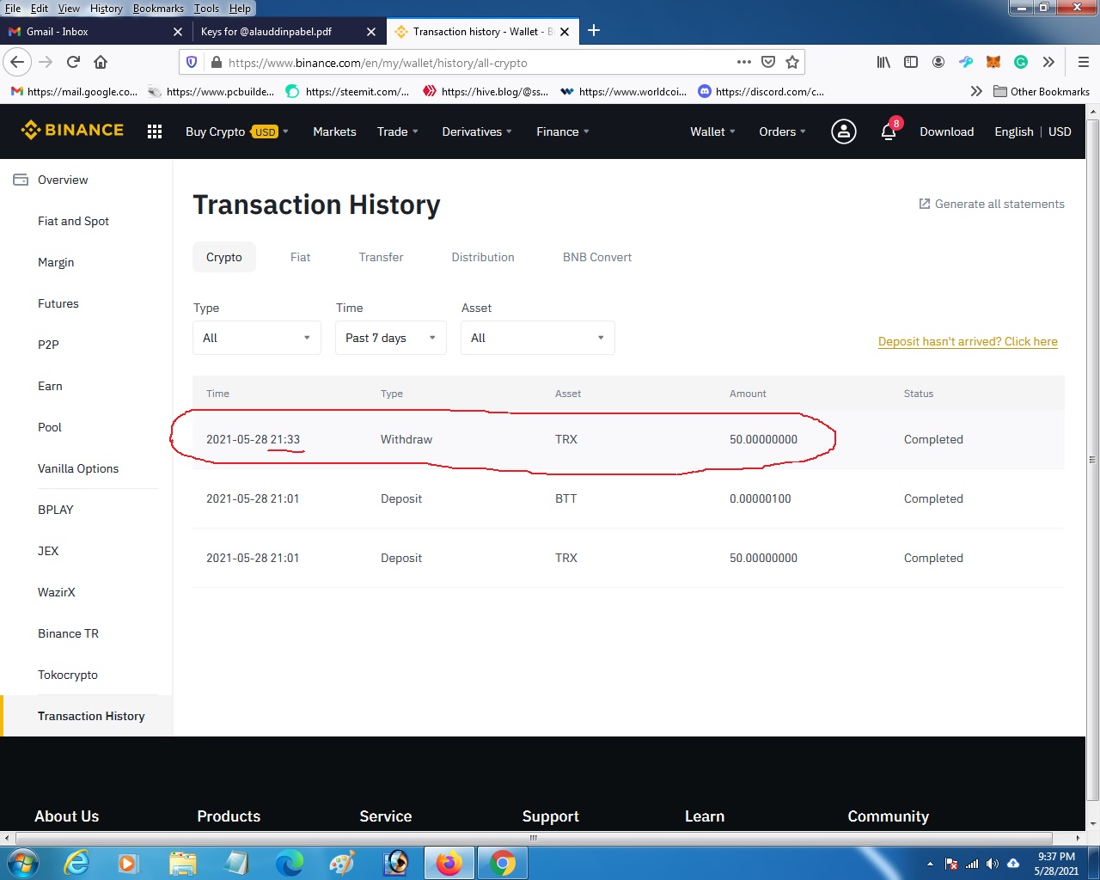Expand the Wallet menu
This screenshot has width=1100, height=880.
[x=712, y=131]
